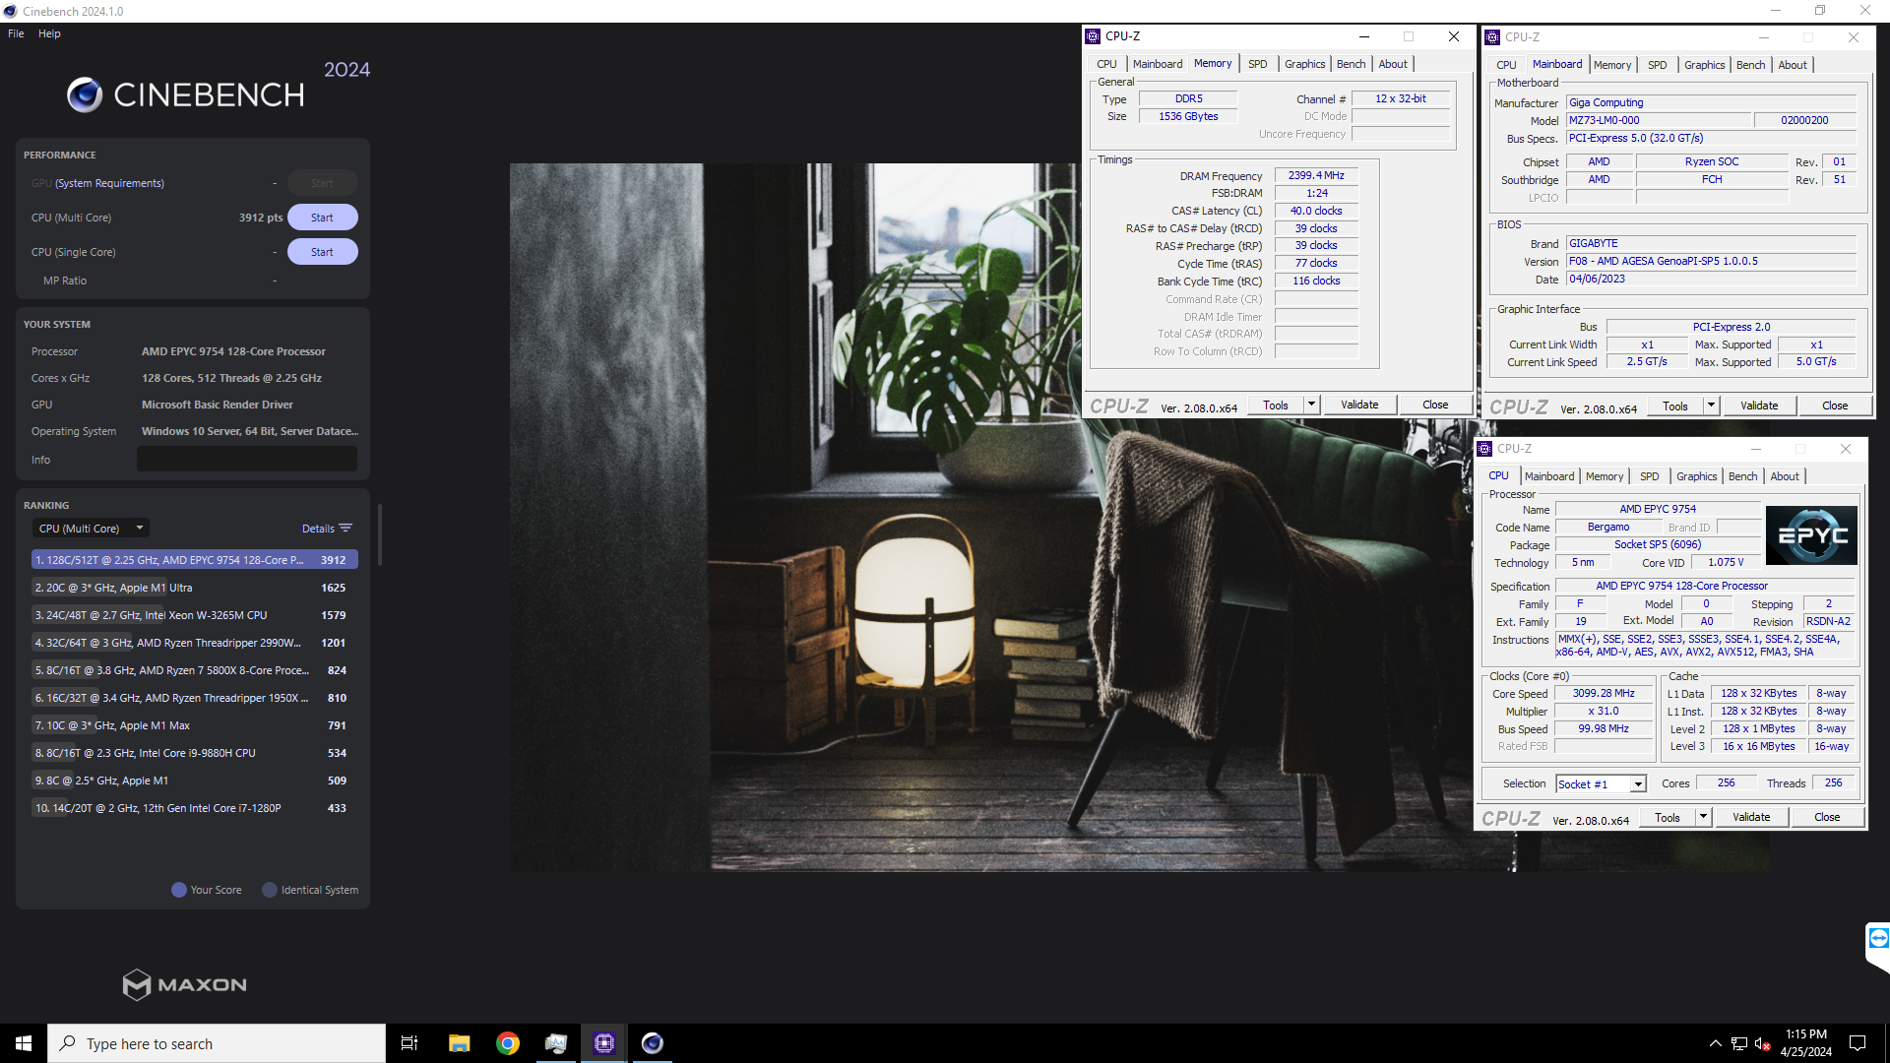Expand Tools dropdown arrow in Memory CPU-Z window
This screenshot has width=1890, height=1063.
coord(1311,406)
